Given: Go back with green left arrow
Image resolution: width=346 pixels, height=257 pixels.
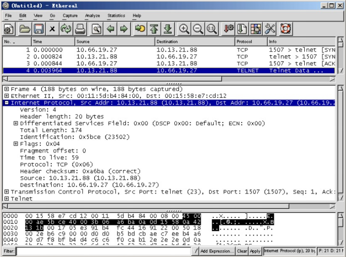Looking at the screenshot, I should 110,29.
